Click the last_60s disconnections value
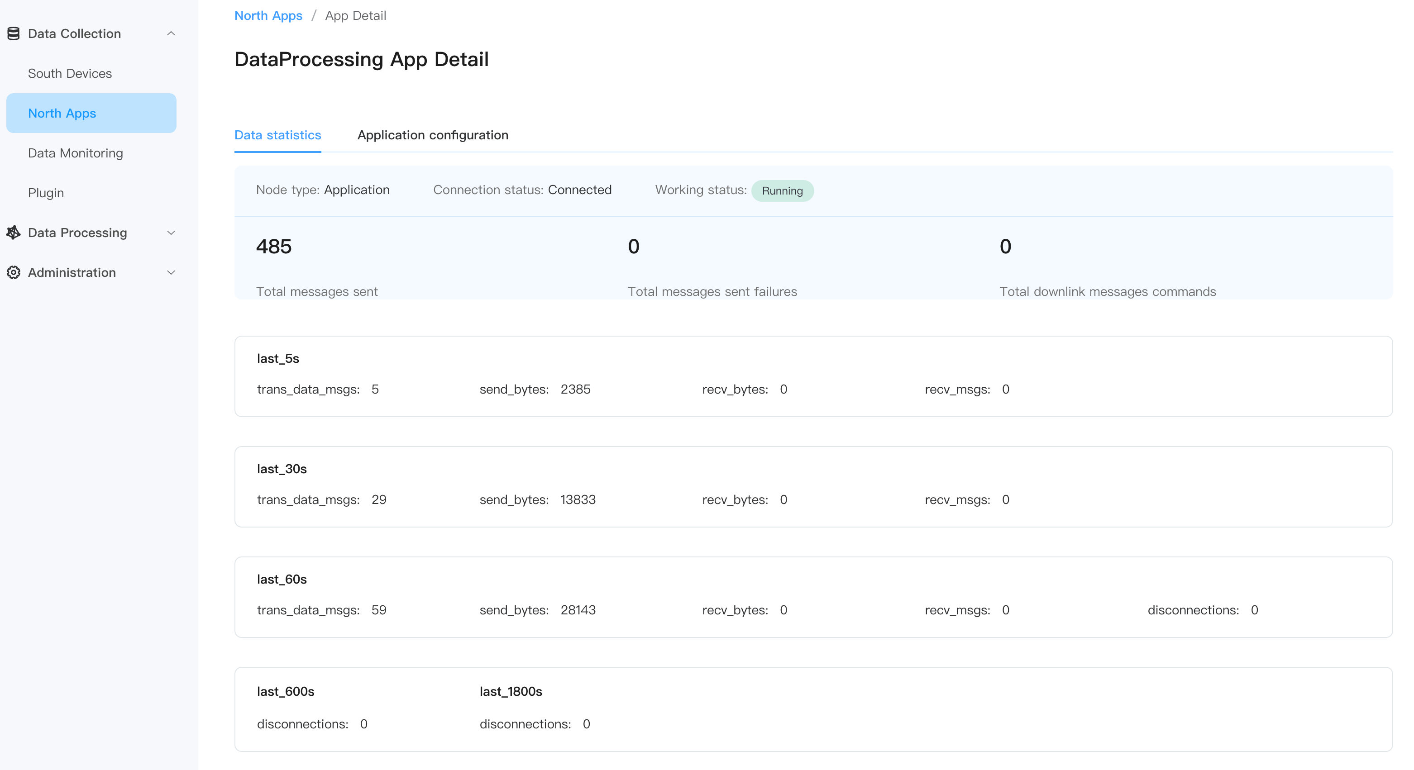Viewport: 1414px width, 770px height. (1254, 610)
